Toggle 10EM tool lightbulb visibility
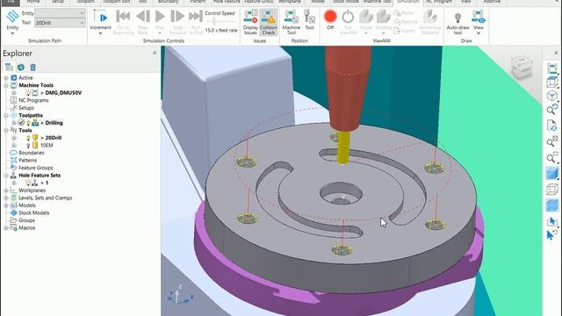562x316 pixels. (x=28, y=146)
